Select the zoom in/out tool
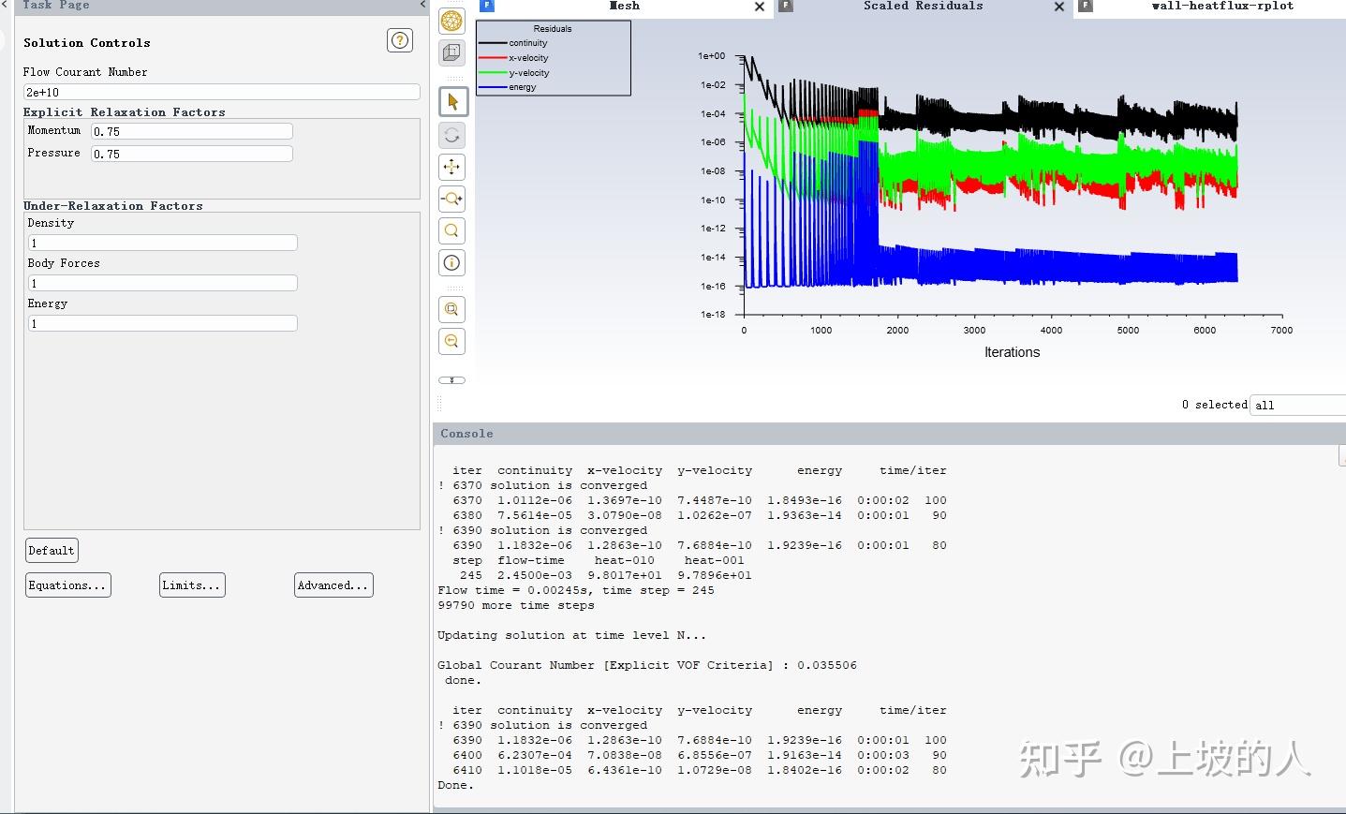 coord(452,199)
